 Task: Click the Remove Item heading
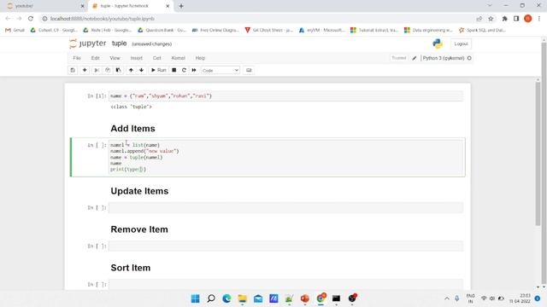click(139, 229)
